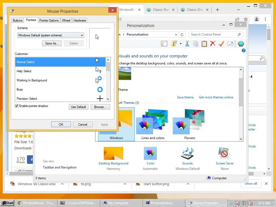276x207 pixels.
Task: Open Screen Saver None settings
Action: [x=225, y=158]
